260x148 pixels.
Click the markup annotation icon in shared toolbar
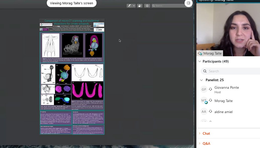147,6
